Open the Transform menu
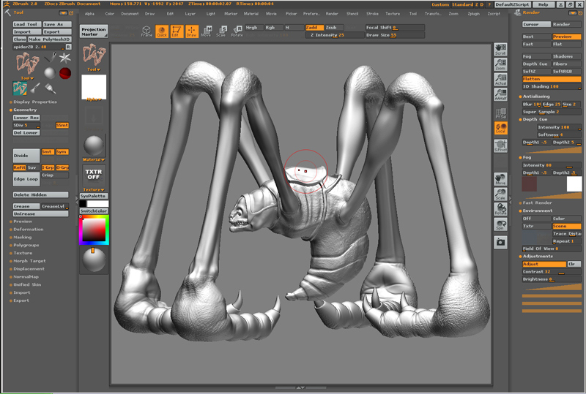Image resolution: width=586 pixels, height=394 pixels. (x=433, y=13)
